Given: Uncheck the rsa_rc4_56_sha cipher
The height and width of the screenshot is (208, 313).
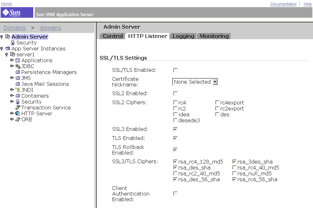Looking at the screenshot, I should [x=235, y=179].
